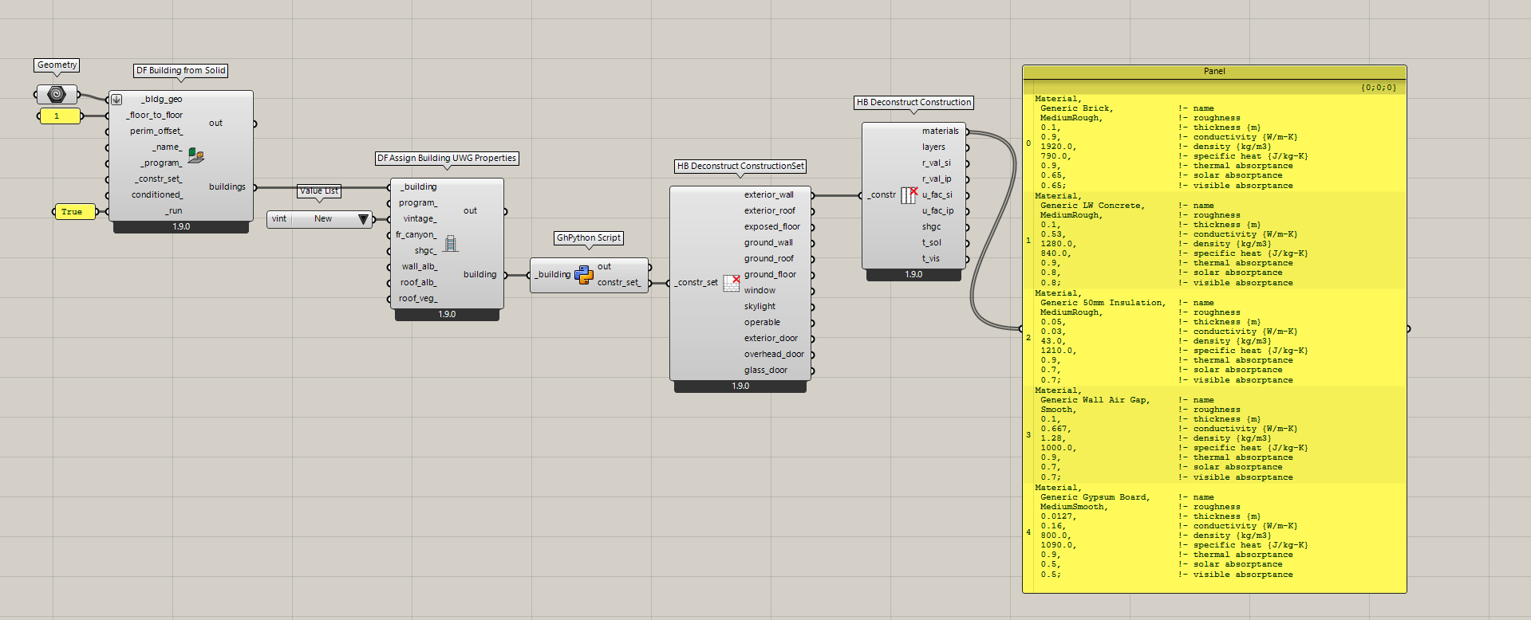Click the GhPython Script python icon
The image size is (1531, 620).
584,275
